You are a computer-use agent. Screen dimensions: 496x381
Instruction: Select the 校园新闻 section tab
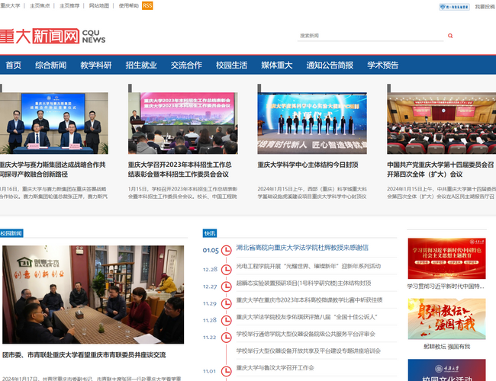click(x=11, y=233)
